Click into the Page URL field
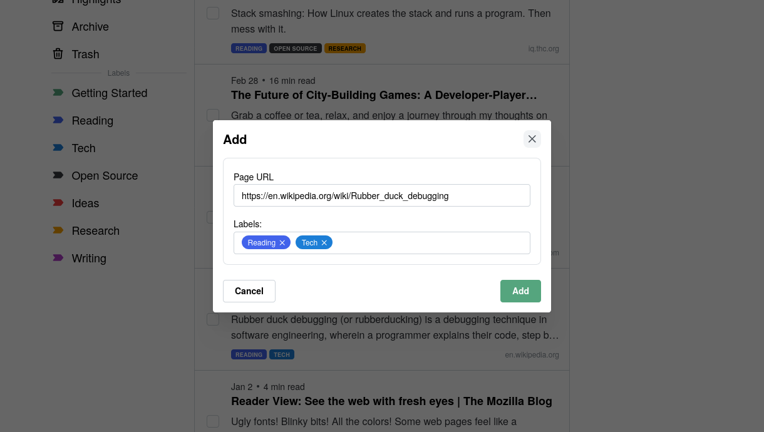The image size is (764, 432). point(382,195)
